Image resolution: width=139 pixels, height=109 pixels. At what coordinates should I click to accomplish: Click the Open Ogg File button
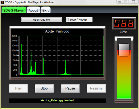[41, 19]
